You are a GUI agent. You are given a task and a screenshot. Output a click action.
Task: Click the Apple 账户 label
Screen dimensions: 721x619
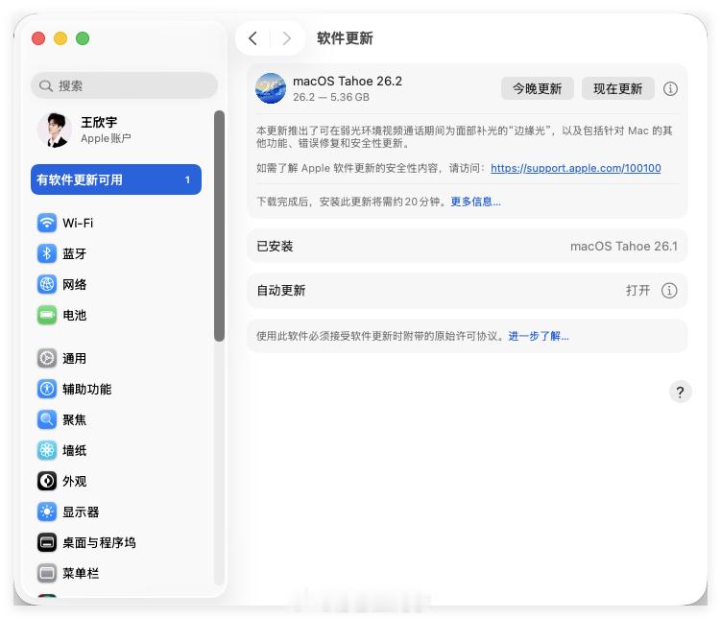pyautogui.click(x=106, y=138)
